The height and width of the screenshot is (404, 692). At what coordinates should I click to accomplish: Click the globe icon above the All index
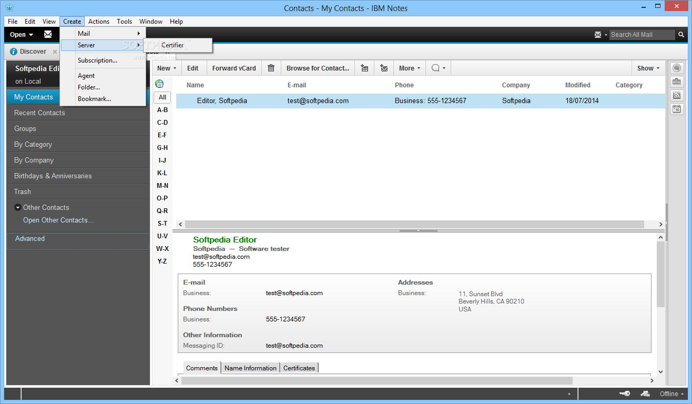(x=159, y=84)
